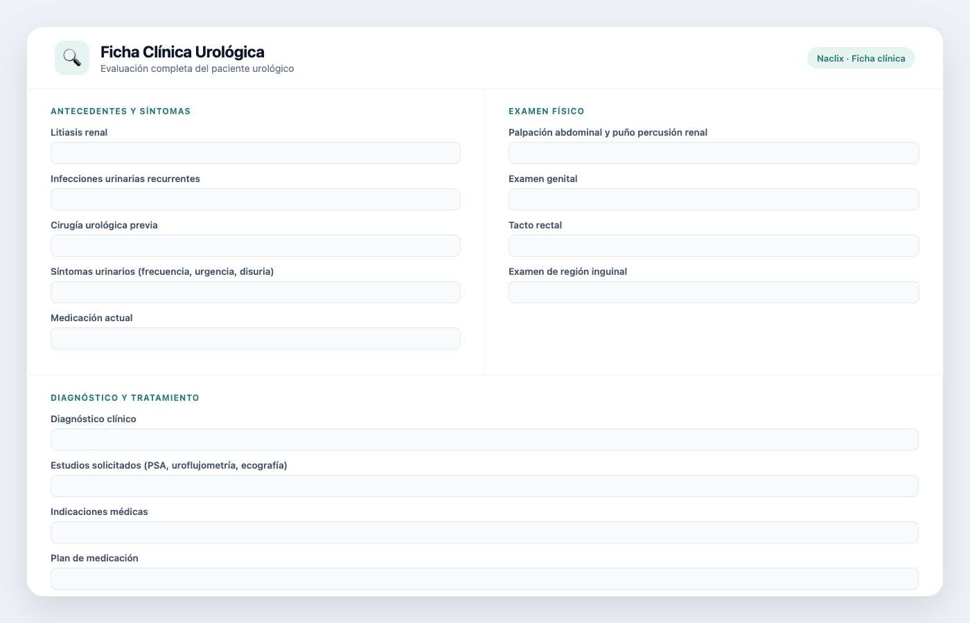Screen dimensions: 970x623
Task: Focus the Medicación actual field
Action: tap(256, 338)
